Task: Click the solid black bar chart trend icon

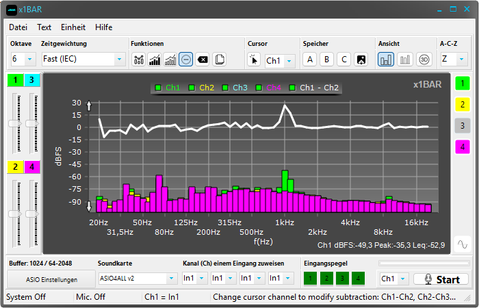Action: pyautogui.click(x=155, y=60)
